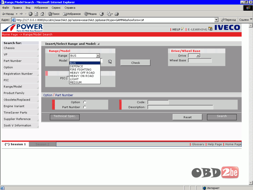Click the Search button
This screenshot has height=190, width=253.
[222, 117]
